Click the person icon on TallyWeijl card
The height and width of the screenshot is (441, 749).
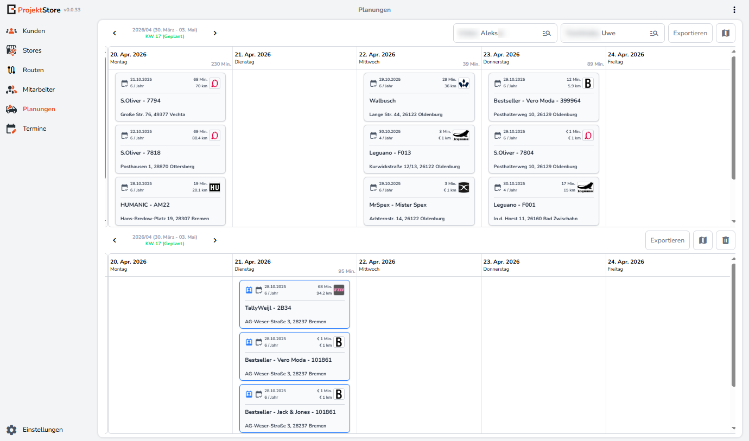point(249,290)
